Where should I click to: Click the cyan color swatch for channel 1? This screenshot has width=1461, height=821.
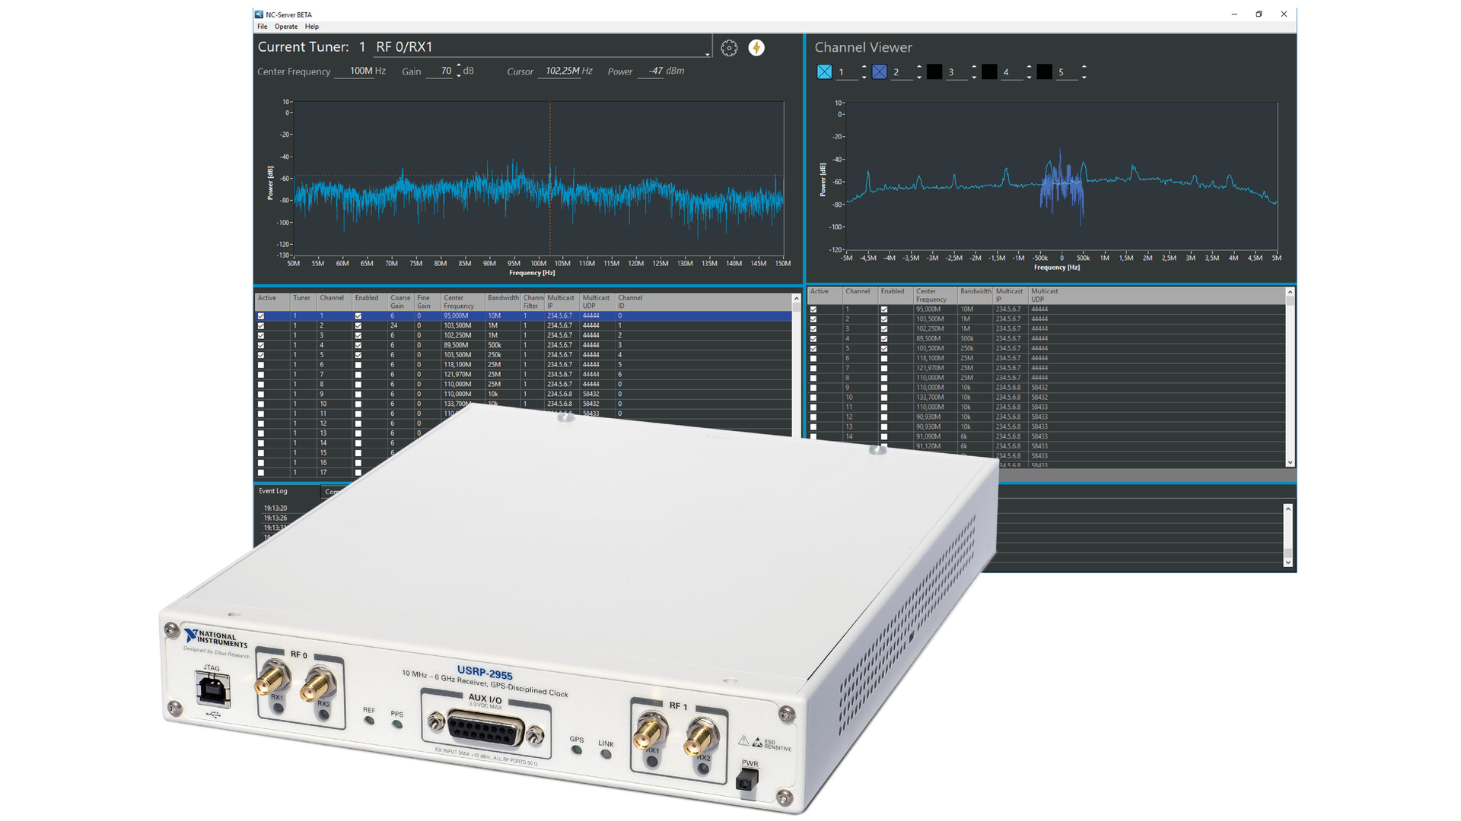pos(824,71)
